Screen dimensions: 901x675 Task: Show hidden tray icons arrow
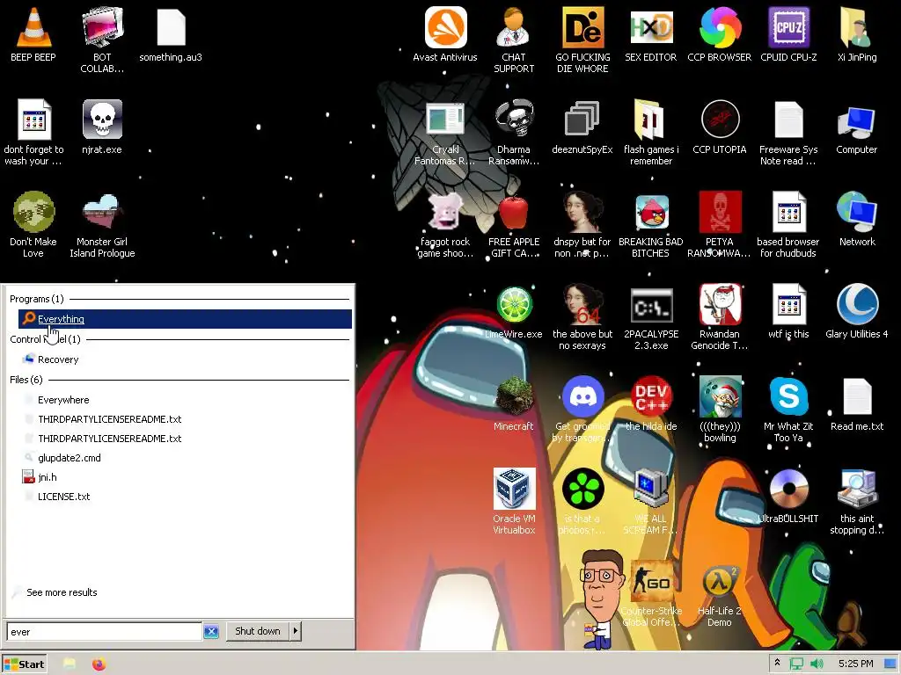click(x=777, y=663)
